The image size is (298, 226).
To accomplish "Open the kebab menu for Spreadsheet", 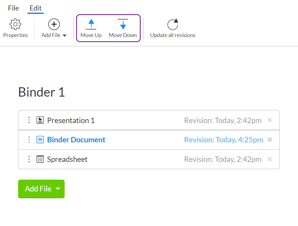I will (x=29, y=159).
